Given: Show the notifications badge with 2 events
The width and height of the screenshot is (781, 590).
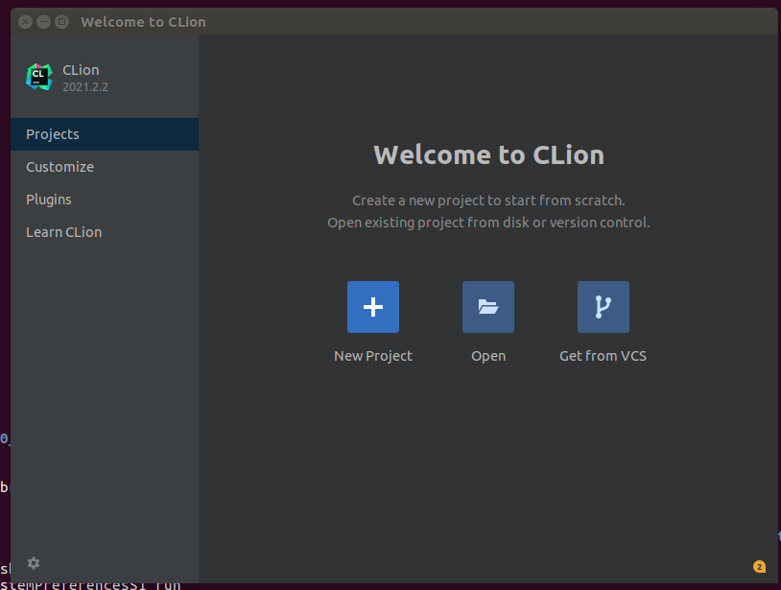Looking at the screenshot, I should tap(759, 567).
